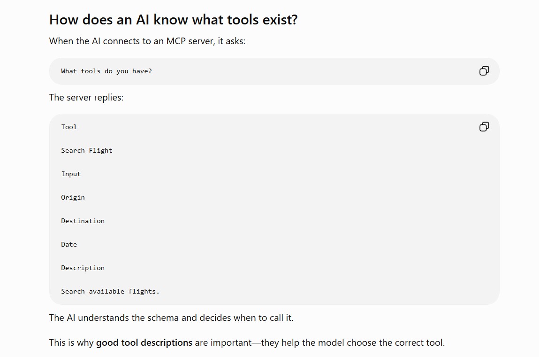Click the "What tools do you have?" code text
The image size is (539, 357).
click(106, 71)
